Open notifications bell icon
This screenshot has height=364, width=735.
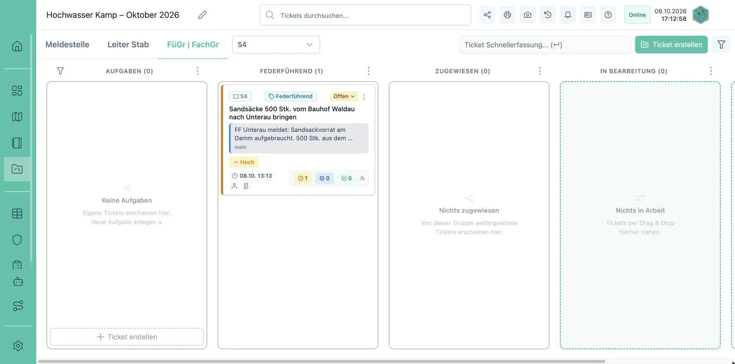click(568, 15)
